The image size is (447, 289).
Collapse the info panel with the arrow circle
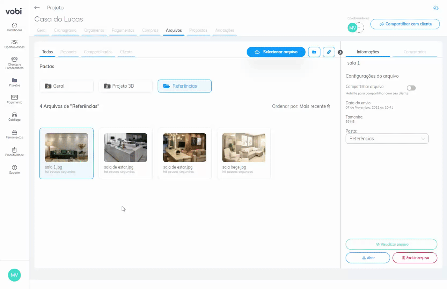[340, 52]
